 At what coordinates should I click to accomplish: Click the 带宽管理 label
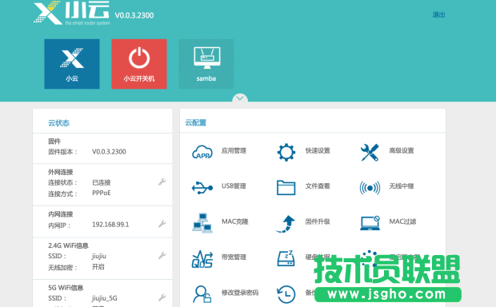tap(234, 257)
